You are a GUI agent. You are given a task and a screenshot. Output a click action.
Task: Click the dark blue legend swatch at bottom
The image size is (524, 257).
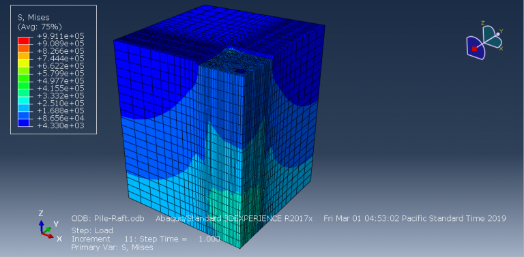pyautogui.click(x=23, y=123)
